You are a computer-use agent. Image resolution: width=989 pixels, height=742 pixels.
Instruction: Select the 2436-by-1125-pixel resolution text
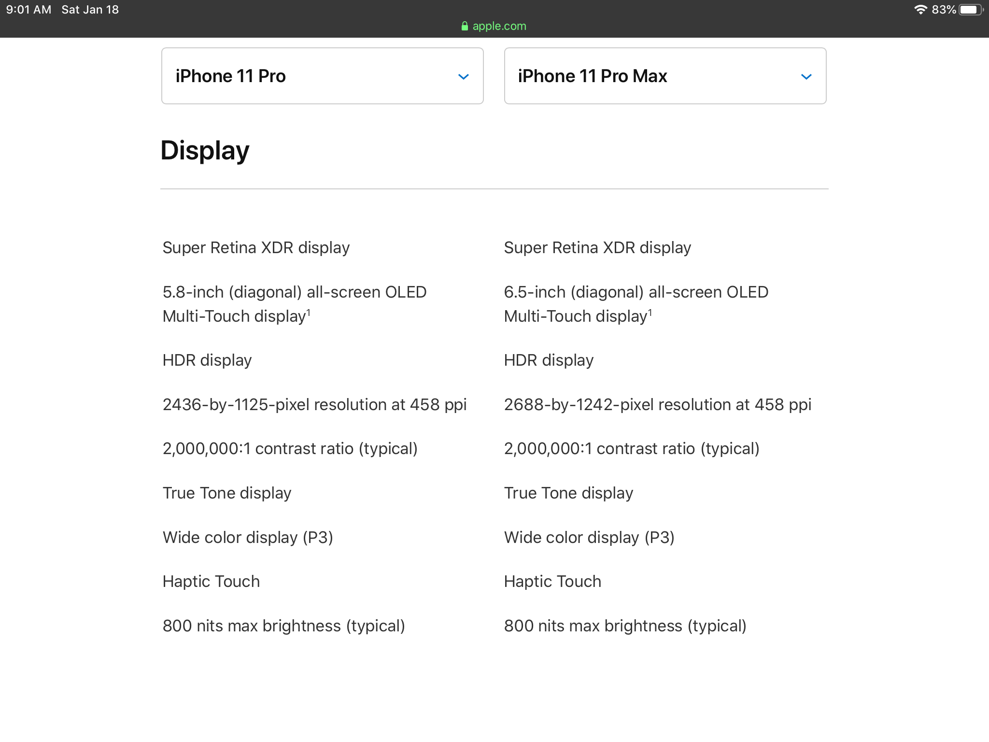click(314, 404)
